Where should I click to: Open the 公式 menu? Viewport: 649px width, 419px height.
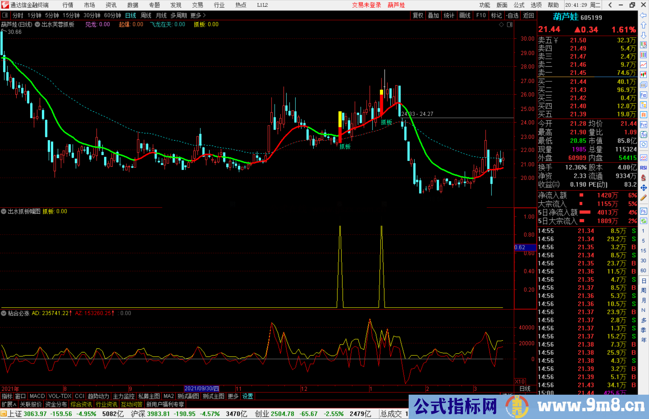pyautogui.click(x=519, y=5)
